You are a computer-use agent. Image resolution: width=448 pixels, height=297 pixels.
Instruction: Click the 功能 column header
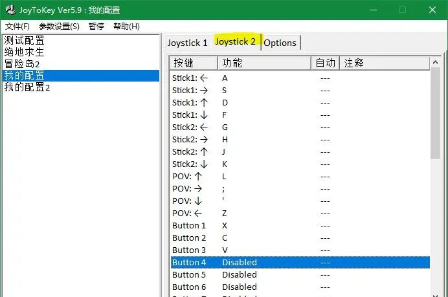(264, 63)
